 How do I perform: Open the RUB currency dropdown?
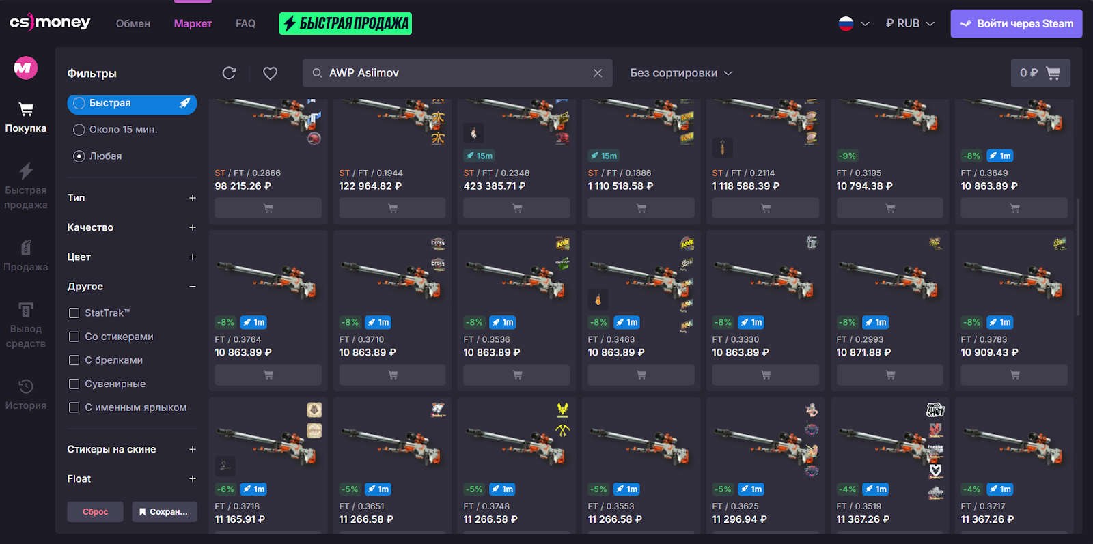(x=910, y=23)
